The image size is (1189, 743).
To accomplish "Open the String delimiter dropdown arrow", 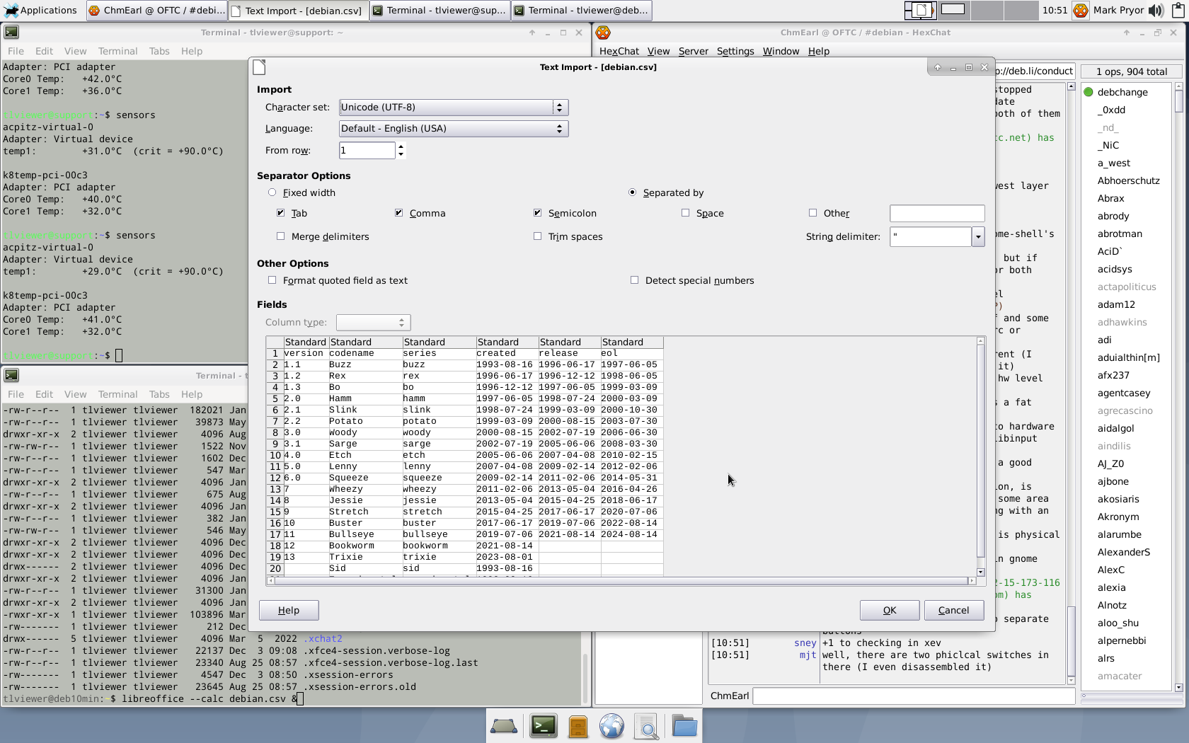I will click(x=978, y=237).
